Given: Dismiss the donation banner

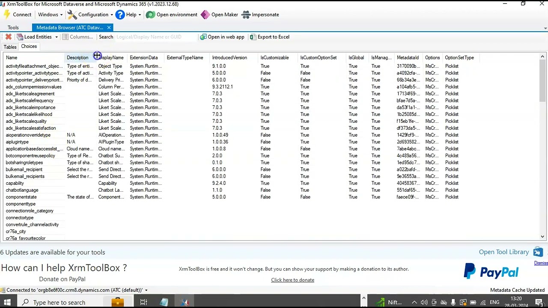Looking at the screenshot, I should tap(541, 263).
